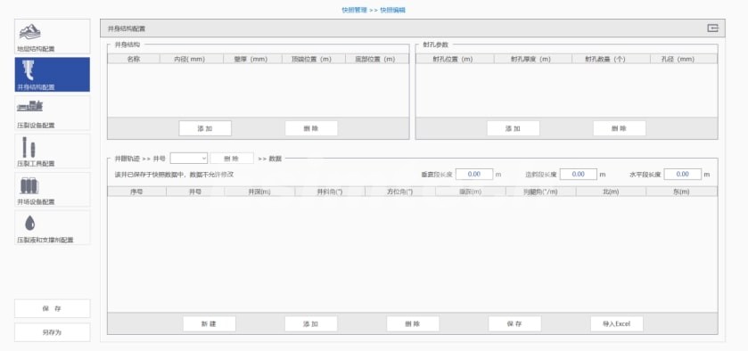Click 添加 under the 井身结构 table

click(x=205, y=128)
